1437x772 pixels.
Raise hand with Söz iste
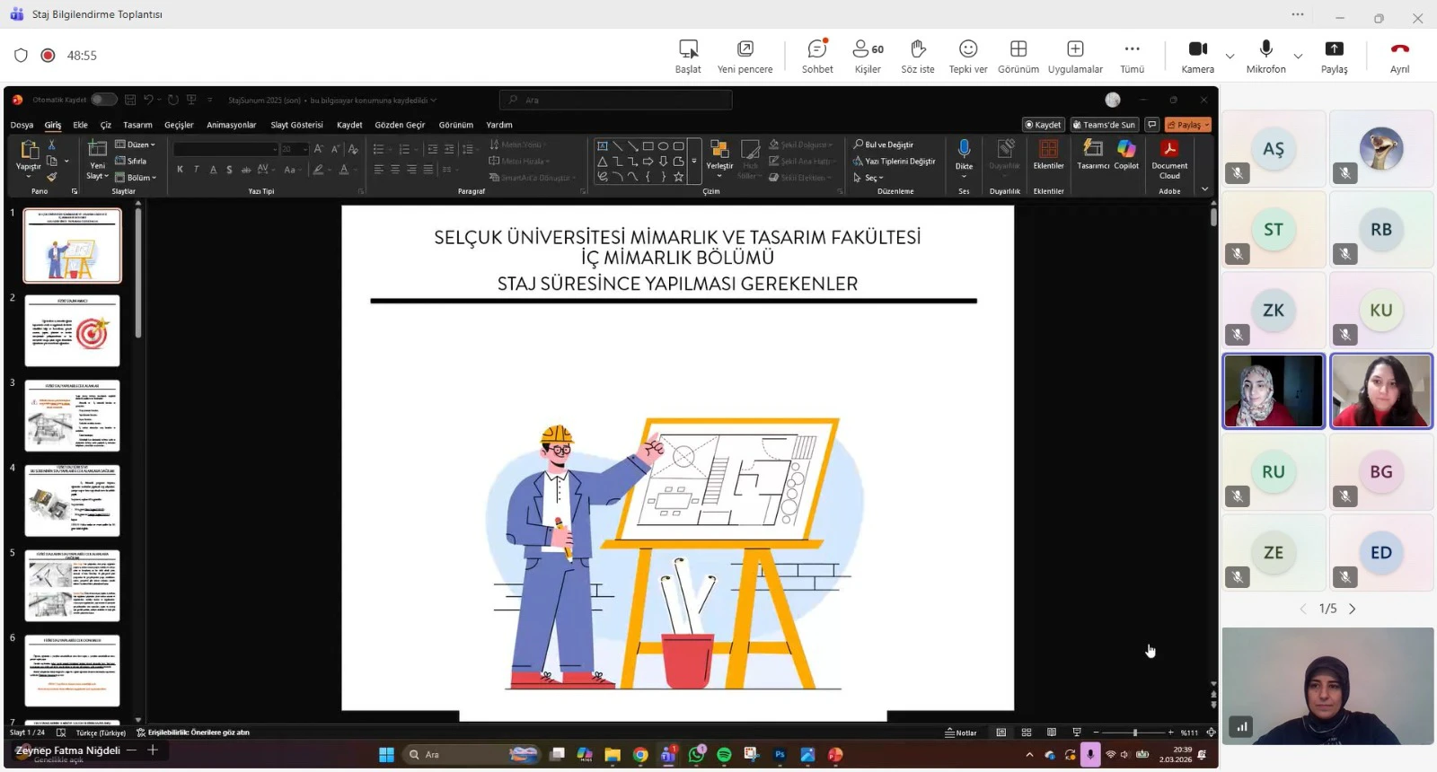(x=917, y=49)
